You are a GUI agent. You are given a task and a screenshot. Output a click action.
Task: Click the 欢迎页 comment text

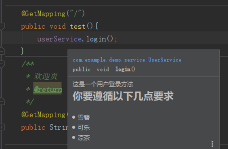[x=46, y=76]
